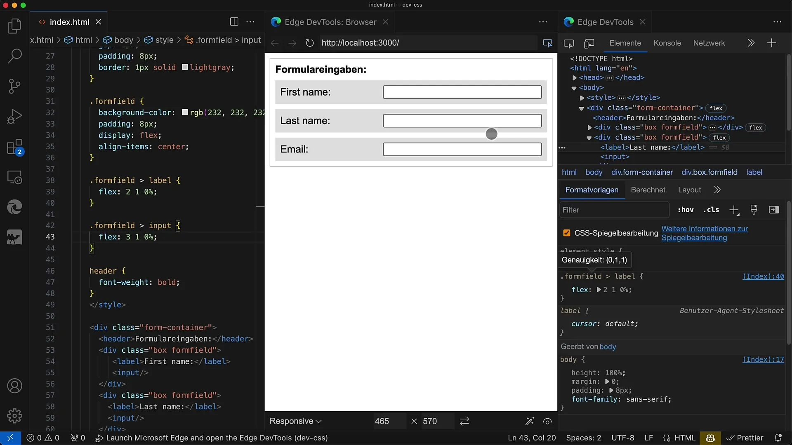This screenshot has width=792, height=445.
Task: Select div.box.formfield in DevTools breadcrumb
Action: (x=709, y=172)
